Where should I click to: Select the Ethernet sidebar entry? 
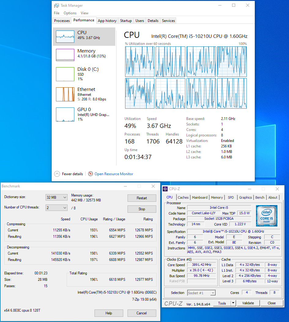(84, 94)
